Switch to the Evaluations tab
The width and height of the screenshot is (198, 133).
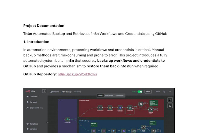click(x=119, y=96)
